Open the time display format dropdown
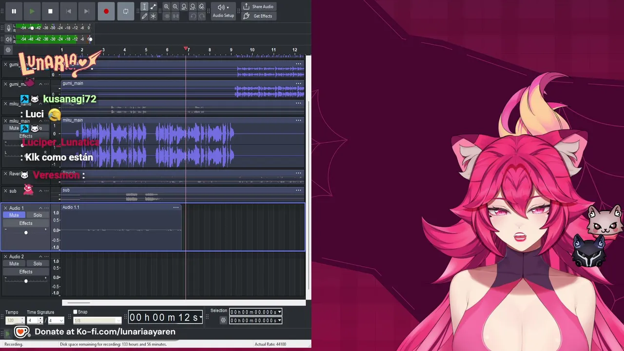624x351 pixels. [201, 318]
